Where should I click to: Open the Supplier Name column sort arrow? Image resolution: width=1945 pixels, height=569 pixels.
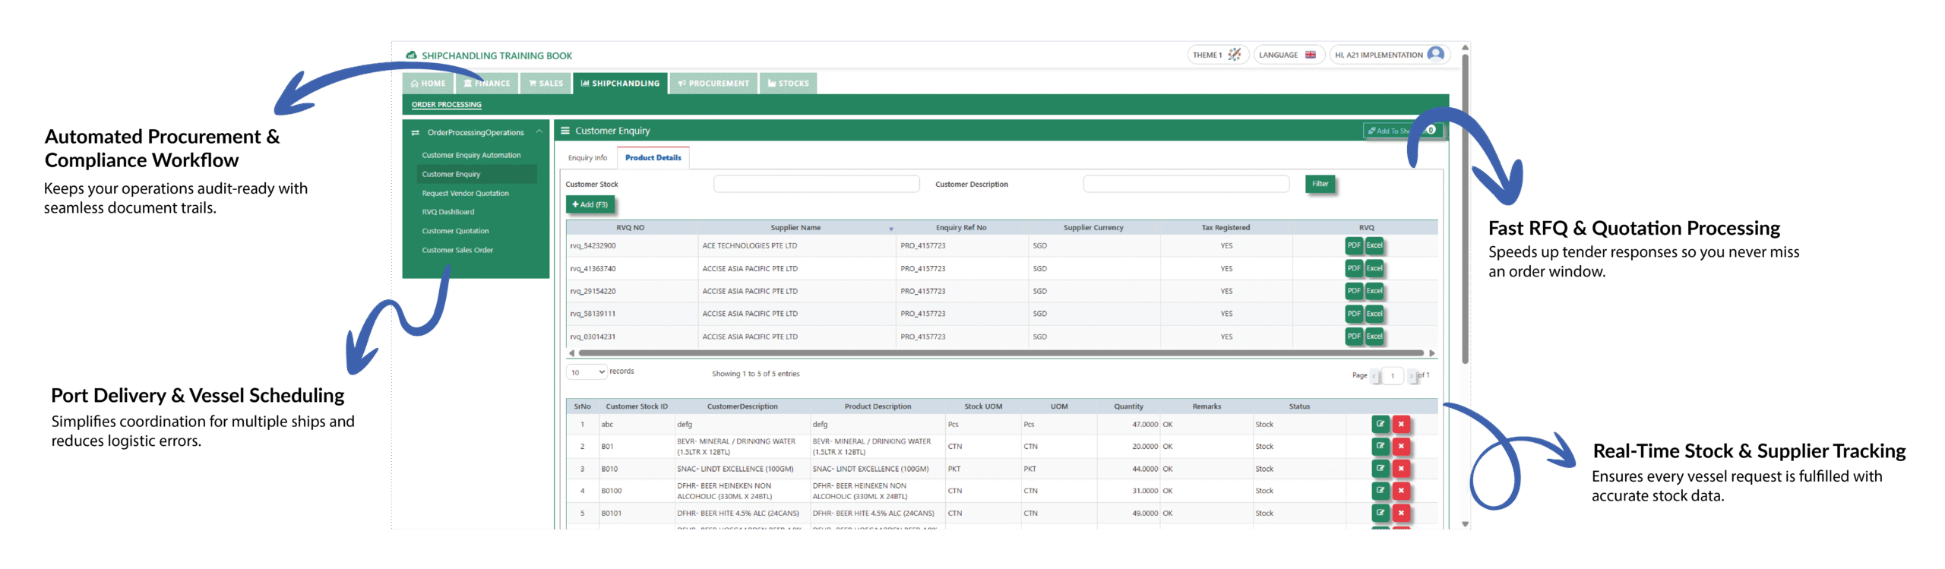pos(890,229)
